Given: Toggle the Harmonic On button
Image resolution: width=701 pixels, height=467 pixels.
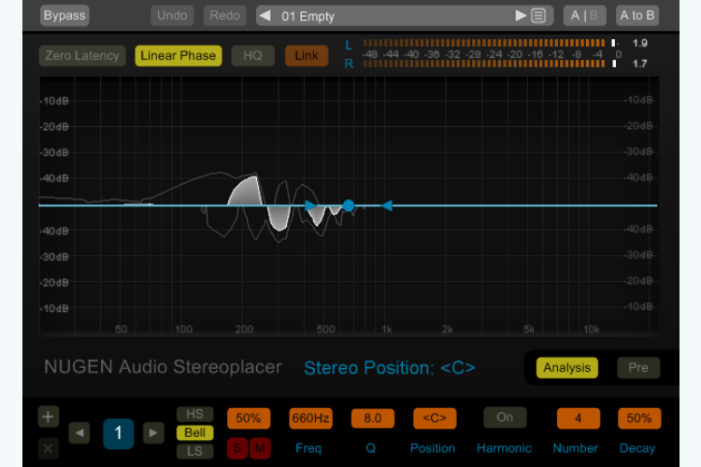Looking at the screenshot, I should click(505, 417).
